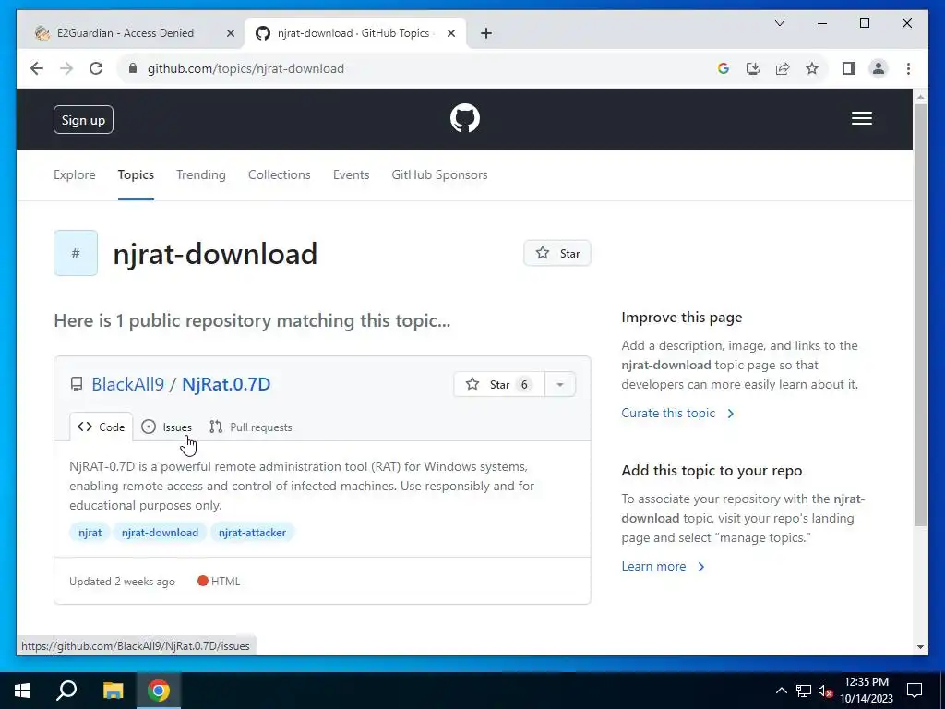Go to the Explore section
The width and height of the screenshot is (945, 709).
coord(74,174)
